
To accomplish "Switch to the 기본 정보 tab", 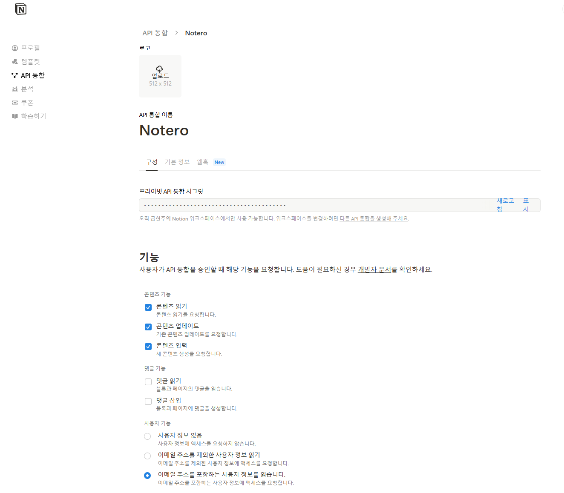I will [177, 162].
